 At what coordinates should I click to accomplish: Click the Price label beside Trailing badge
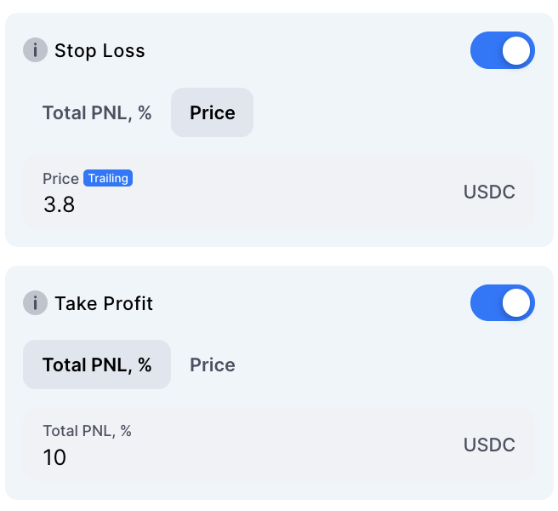click(60, 179)
